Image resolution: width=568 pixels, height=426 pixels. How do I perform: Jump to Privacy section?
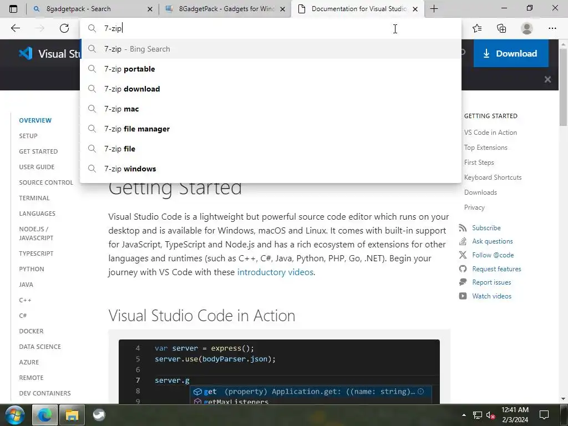click(474, 207)
